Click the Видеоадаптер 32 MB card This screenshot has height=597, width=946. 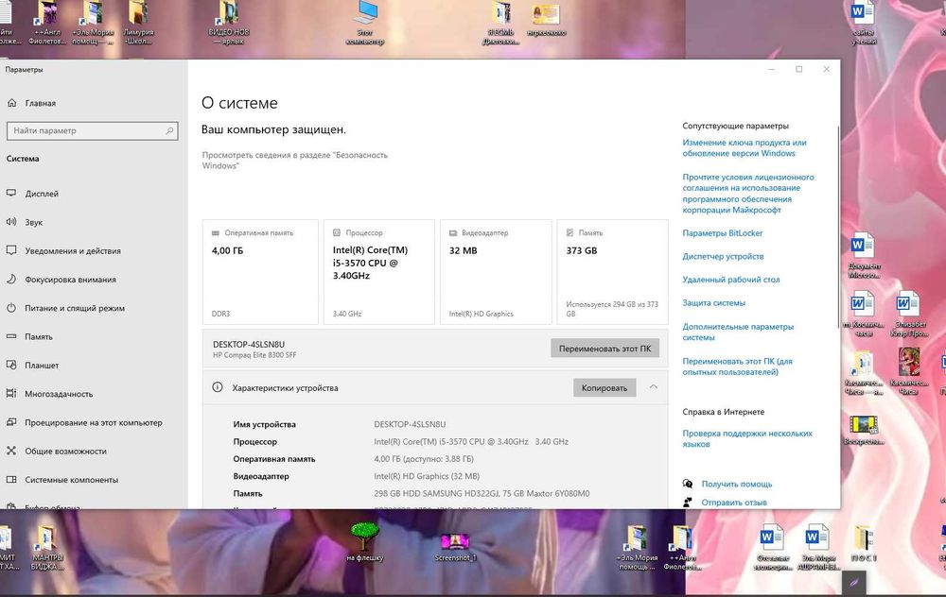click(496, 272)
